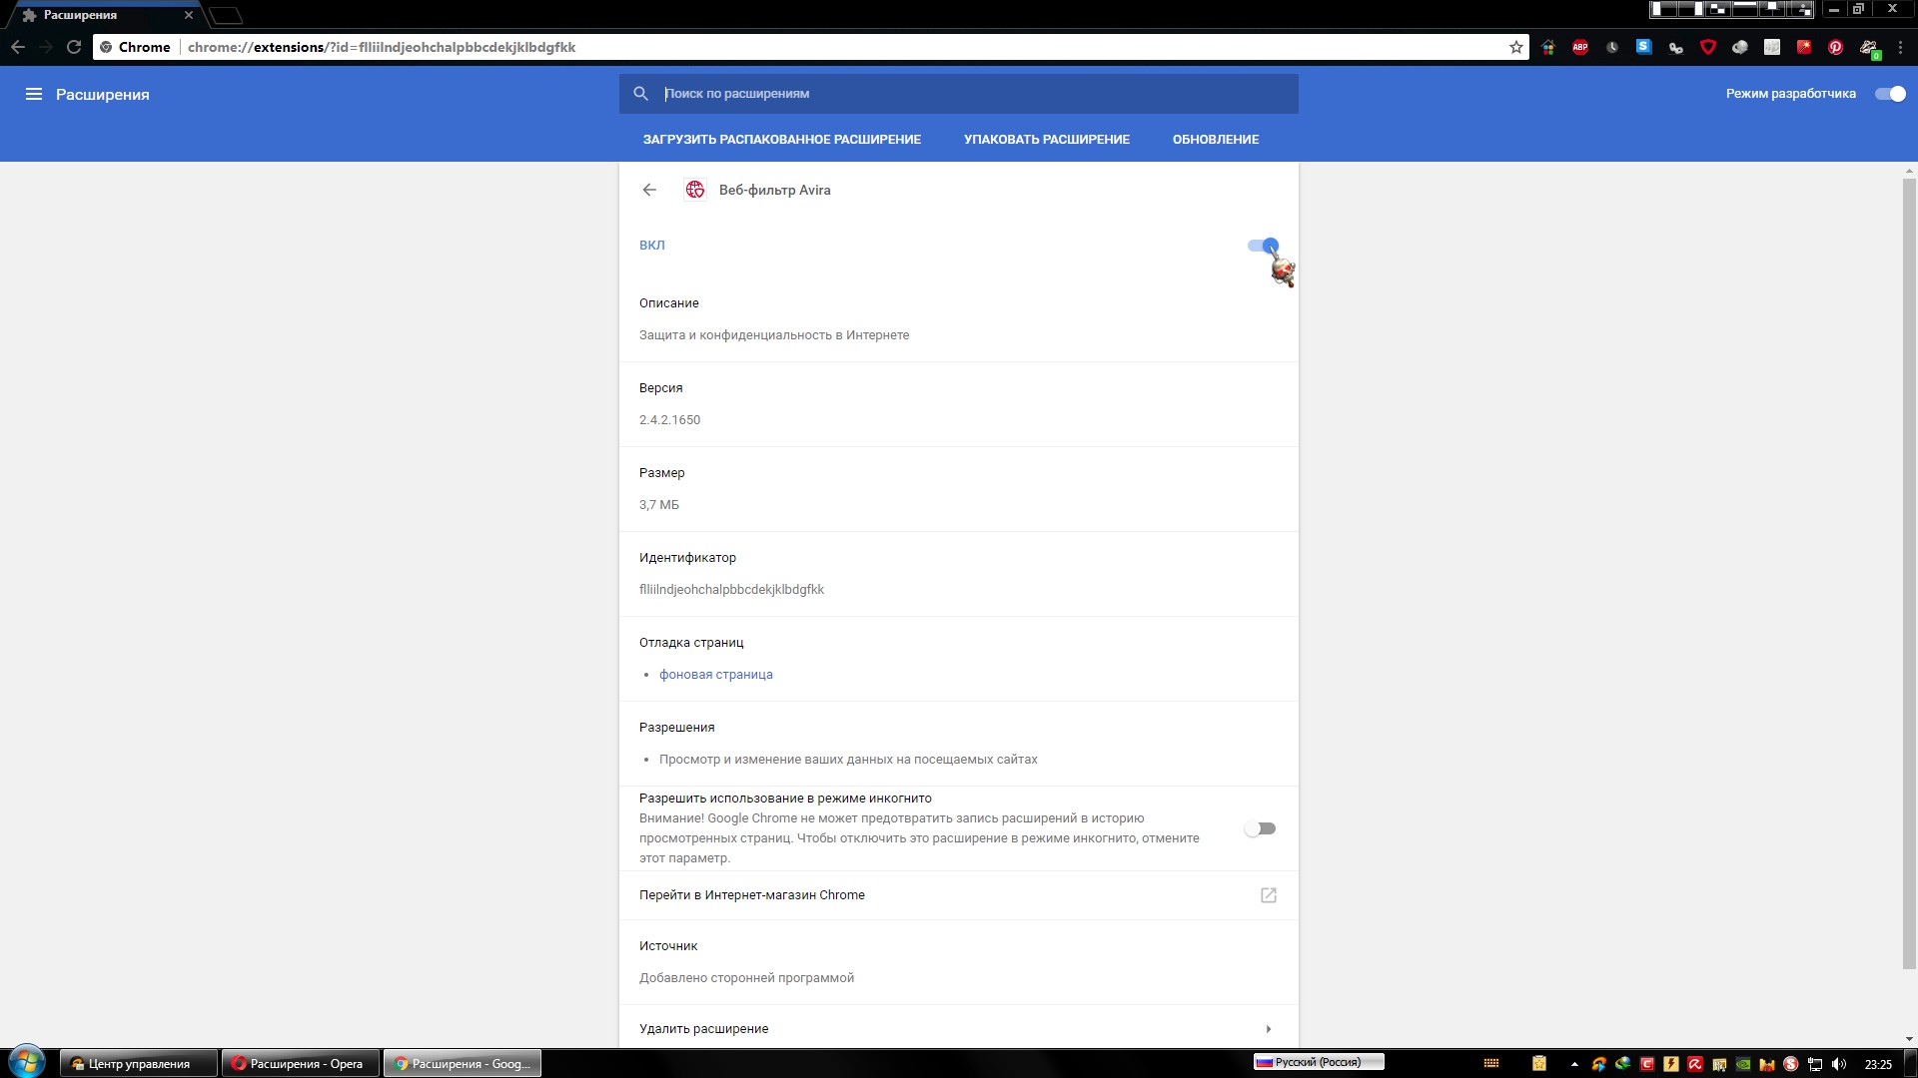Screen dimensions: 1918x1078
Task: Click УПАКОВАТЬ РАСШИРЕНИЕ button
Action: [1047, 140]
